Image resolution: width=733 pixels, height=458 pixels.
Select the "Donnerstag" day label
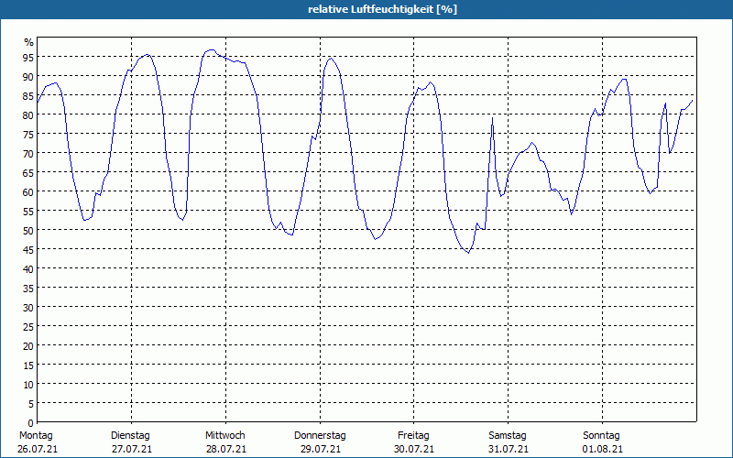pos(320,435)
